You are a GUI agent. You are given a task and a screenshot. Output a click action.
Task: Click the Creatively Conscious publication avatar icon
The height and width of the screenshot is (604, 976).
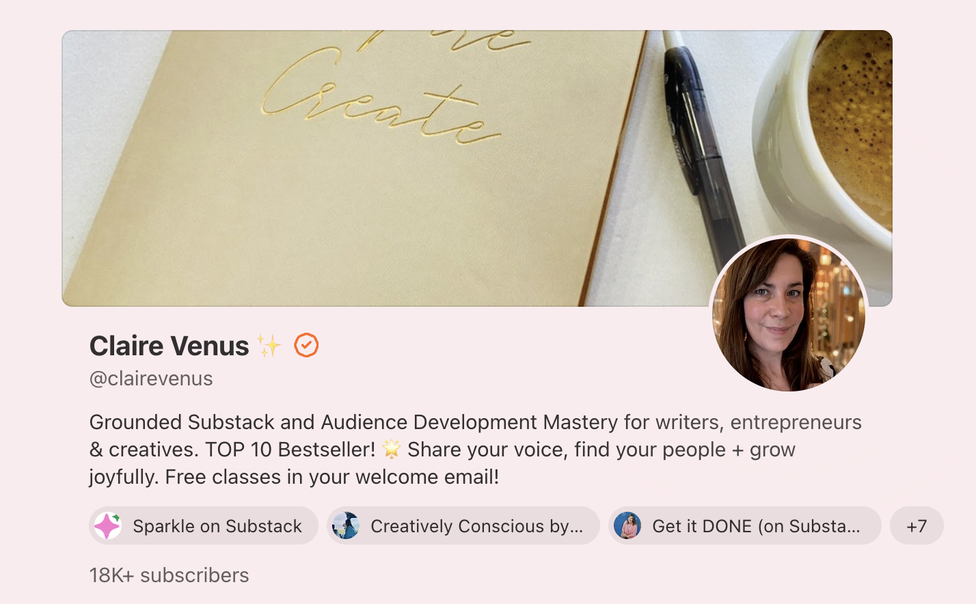[345, 525]
